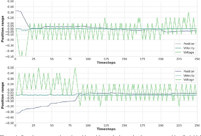The image size is (201, 136).
Task: Click the 125 x-axis tick label of the top chart
Action: point(106,59)
